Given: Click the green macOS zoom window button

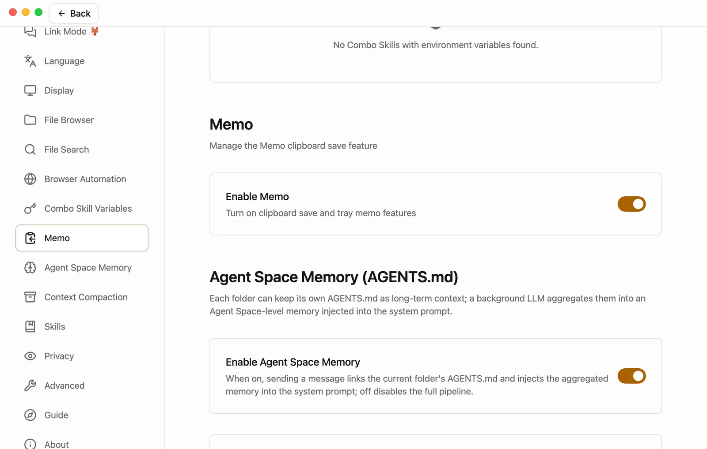Looking at the screenshot, I should (x=38, y=12).
